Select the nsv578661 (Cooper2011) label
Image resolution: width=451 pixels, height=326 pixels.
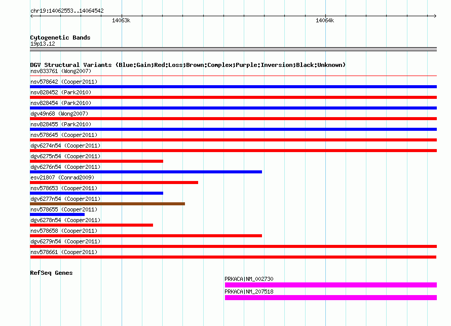point(64,252)
